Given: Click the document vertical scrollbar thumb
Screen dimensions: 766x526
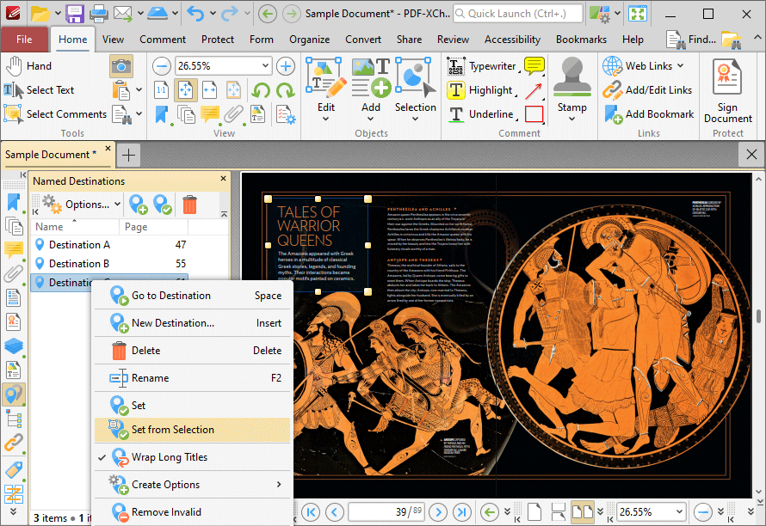Looking at the screenshot, I should pyautogui.click(x=758, y=315).
